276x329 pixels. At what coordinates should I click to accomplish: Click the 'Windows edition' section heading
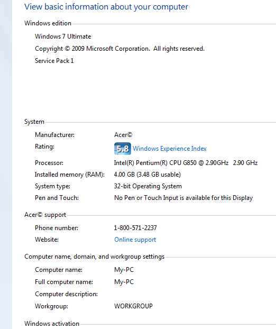pos(48,23)
